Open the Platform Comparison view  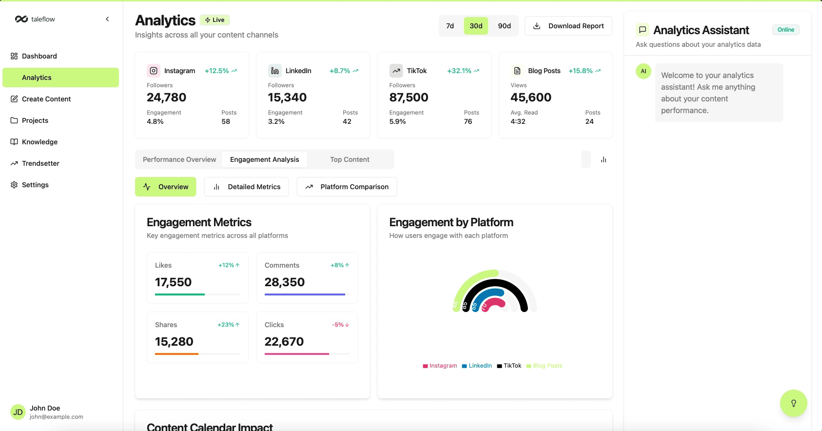coord(347,187)
